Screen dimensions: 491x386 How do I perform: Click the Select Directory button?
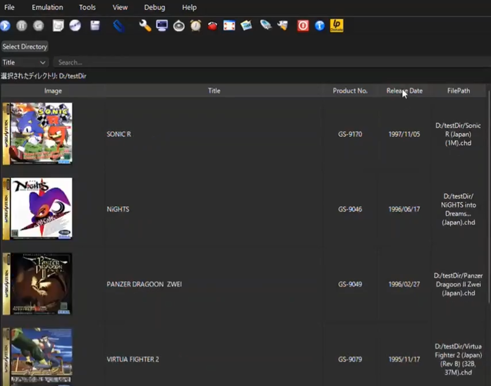click(25, 46)
